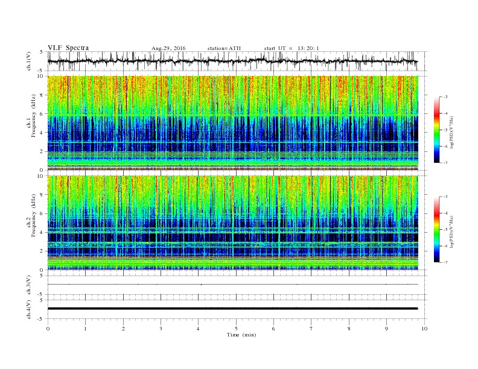
Task: Click the "6" kHz tick on the ch.2 frequency axis
Action: (x=42, y=213)
